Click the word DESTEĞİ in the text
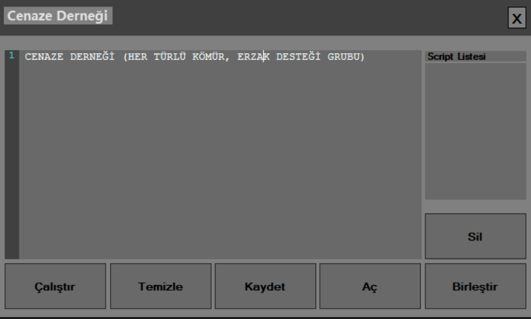 299,57
